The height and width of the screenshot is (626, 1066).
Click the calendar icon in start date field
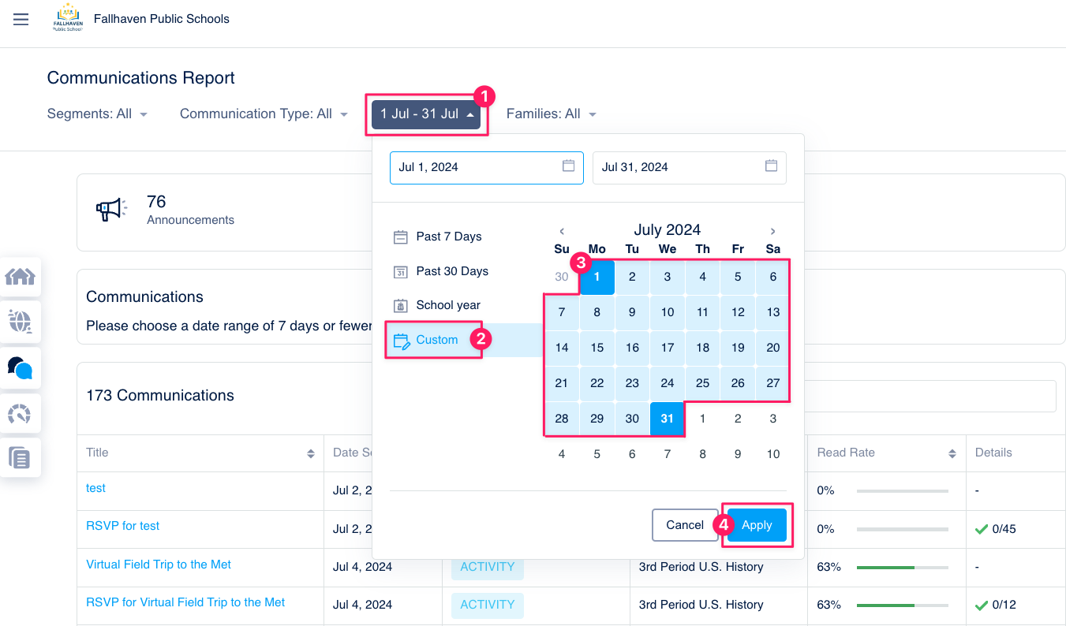568,166
